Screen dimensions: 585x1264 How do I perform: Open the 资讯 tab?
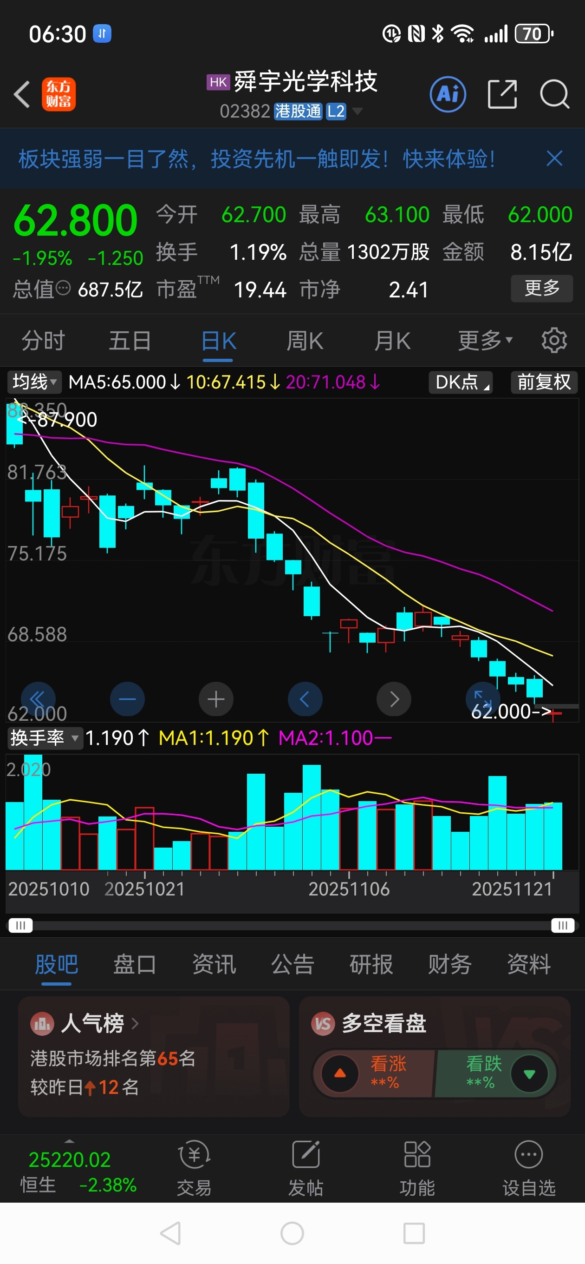[x=214, y=964]
